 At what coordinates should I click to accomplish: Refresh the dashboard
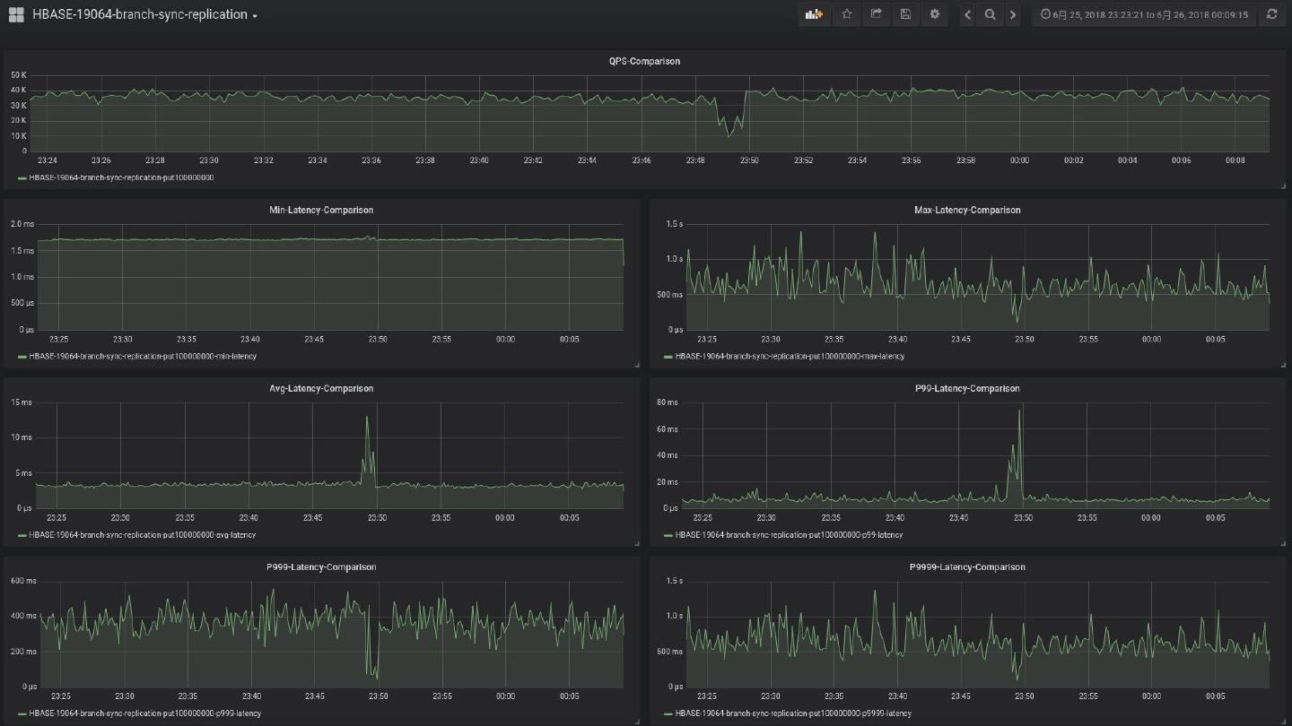[1271, 14]
